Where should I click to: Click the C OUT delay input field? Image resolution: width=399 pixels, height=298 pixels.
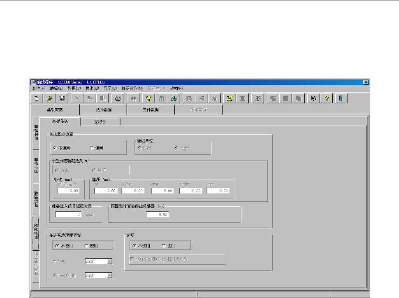191,191
